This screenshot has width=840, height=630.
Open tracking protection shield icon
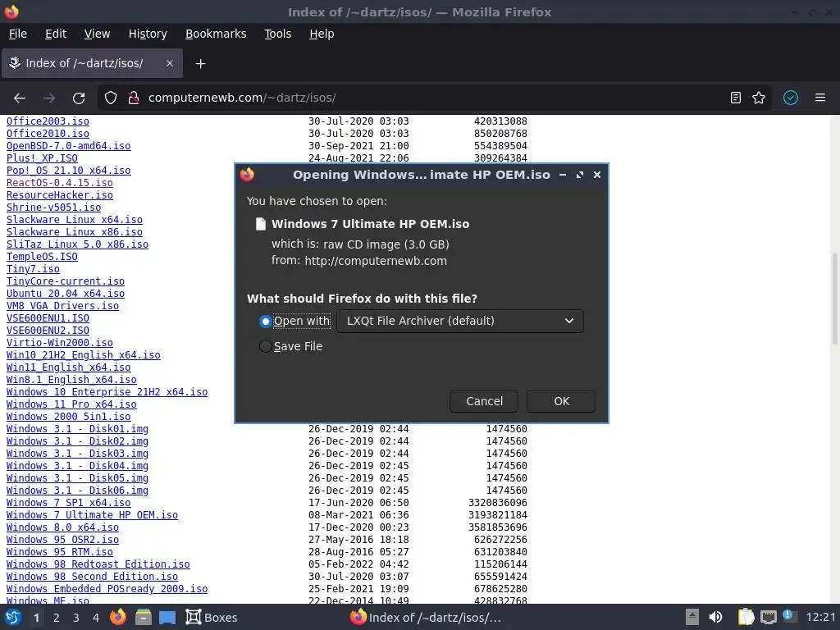tap(111, 98)
